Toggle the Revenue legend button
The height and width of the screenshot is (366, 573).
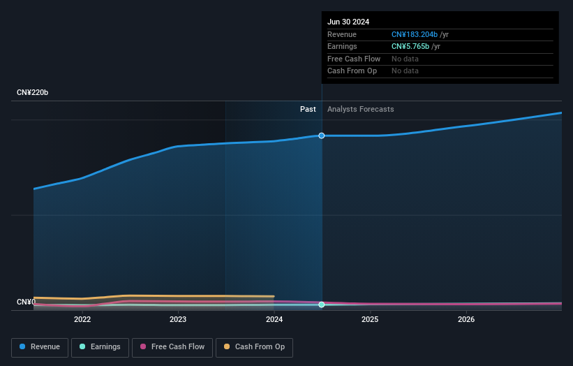pyautogui.click(x=40, y=347)
